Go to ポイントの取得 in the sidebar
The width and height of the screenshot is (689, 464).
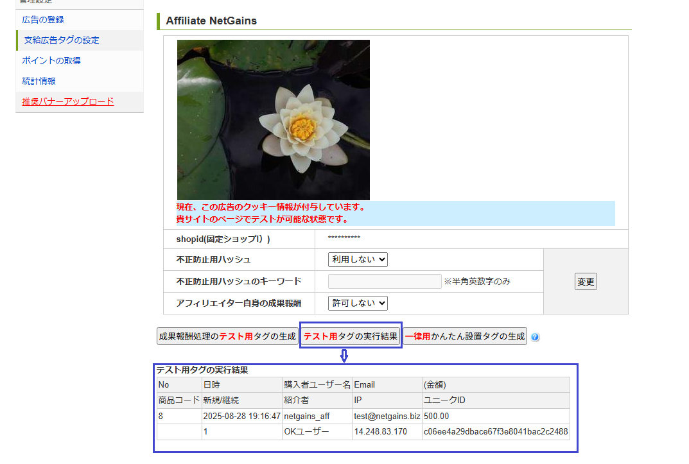51,61
